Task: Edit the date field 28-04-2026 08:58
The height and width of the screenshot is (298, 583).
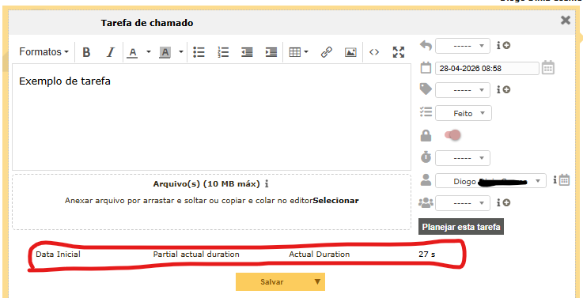Action: (x=487, y=68)
